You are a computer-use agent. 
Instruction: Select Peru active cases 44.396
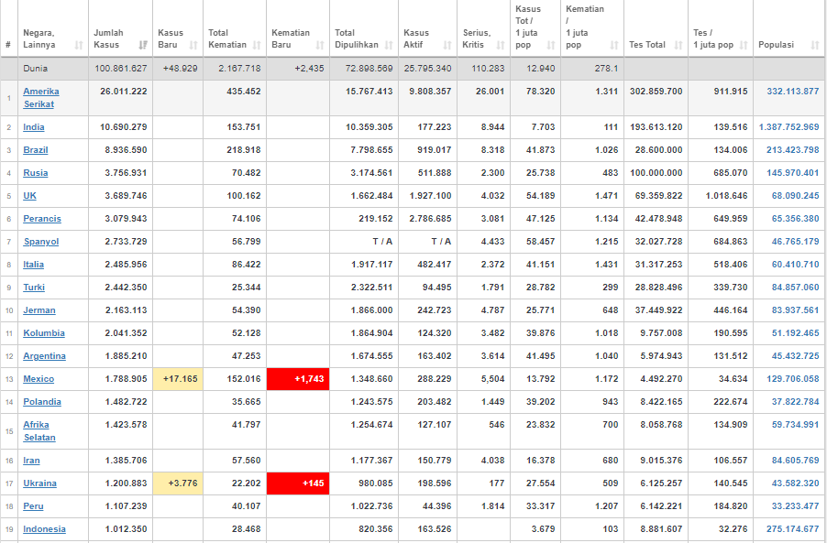click(x=436, y=506)
